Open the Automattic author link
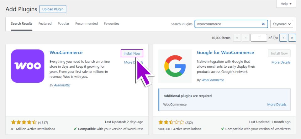Screen dimensions: 301x139 [62, 85]
